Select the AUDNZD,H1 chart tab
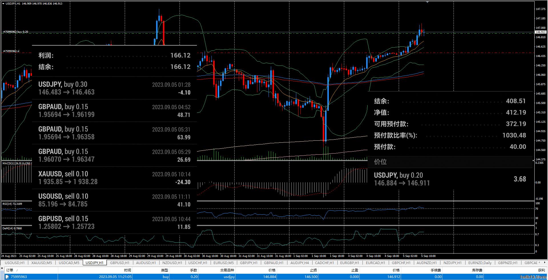This screenshot has width=548, height=280. pyautogui.click(x=426, y=263)
